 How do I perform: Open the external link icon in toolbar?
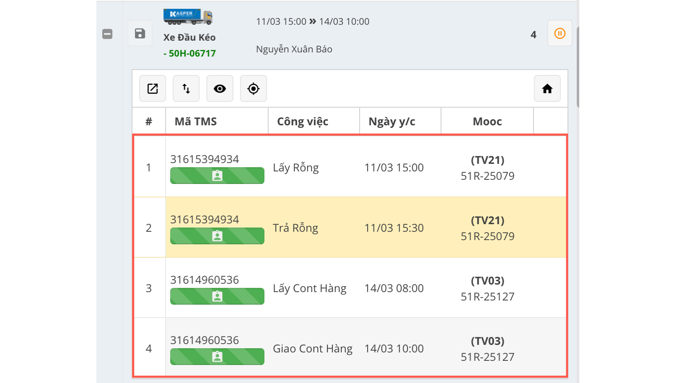click(x=153, y=88)
